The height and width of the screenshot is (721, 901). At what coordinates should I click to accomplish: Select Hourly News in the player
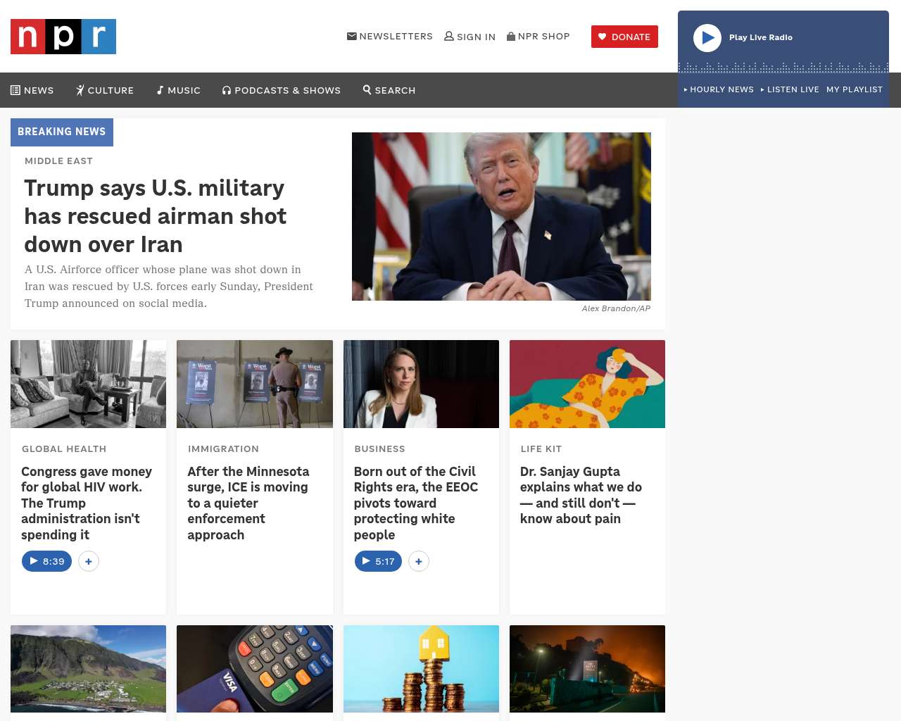point(719,89)
